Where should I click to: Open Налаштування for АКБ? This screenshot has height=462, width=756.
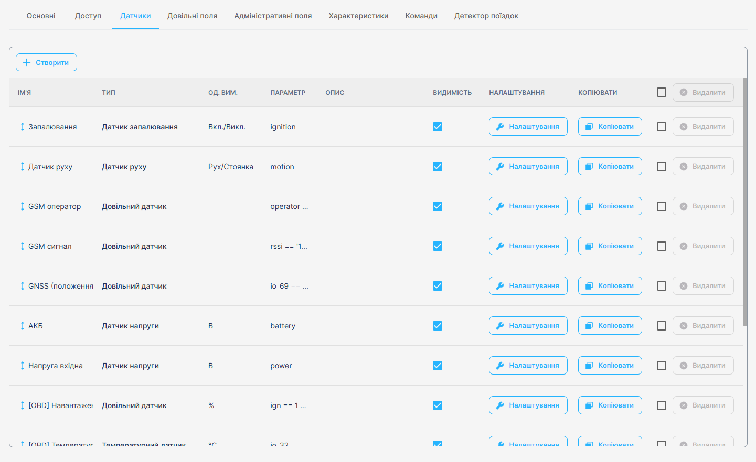[528, 326]
